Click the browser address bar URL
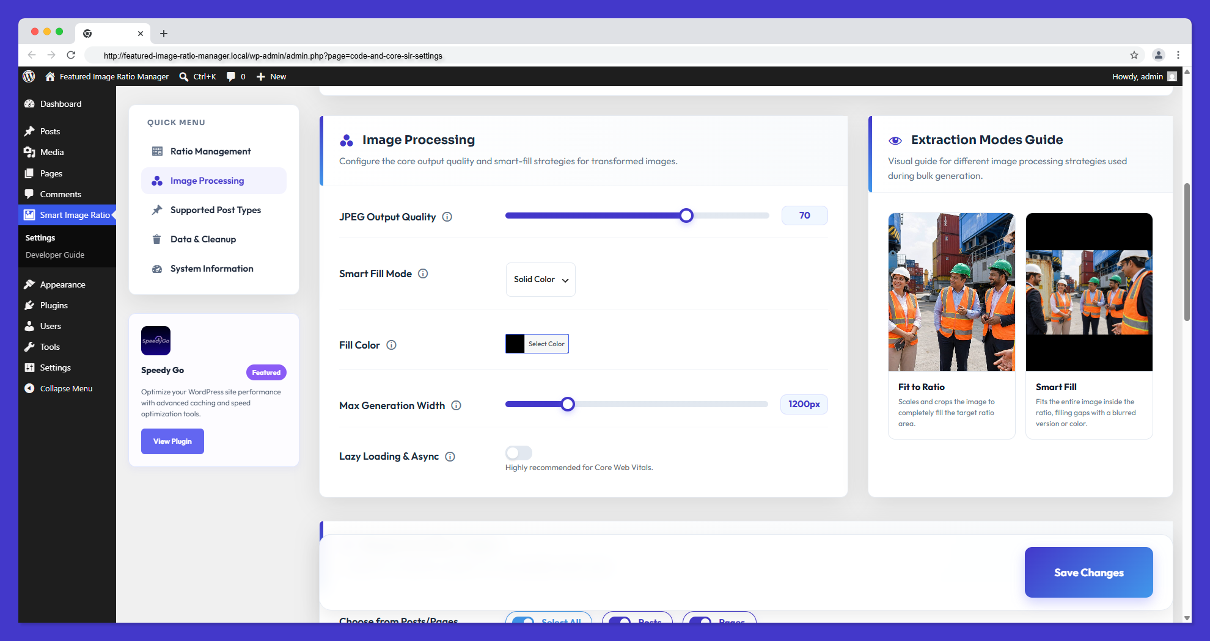 (x=273, y=56)
